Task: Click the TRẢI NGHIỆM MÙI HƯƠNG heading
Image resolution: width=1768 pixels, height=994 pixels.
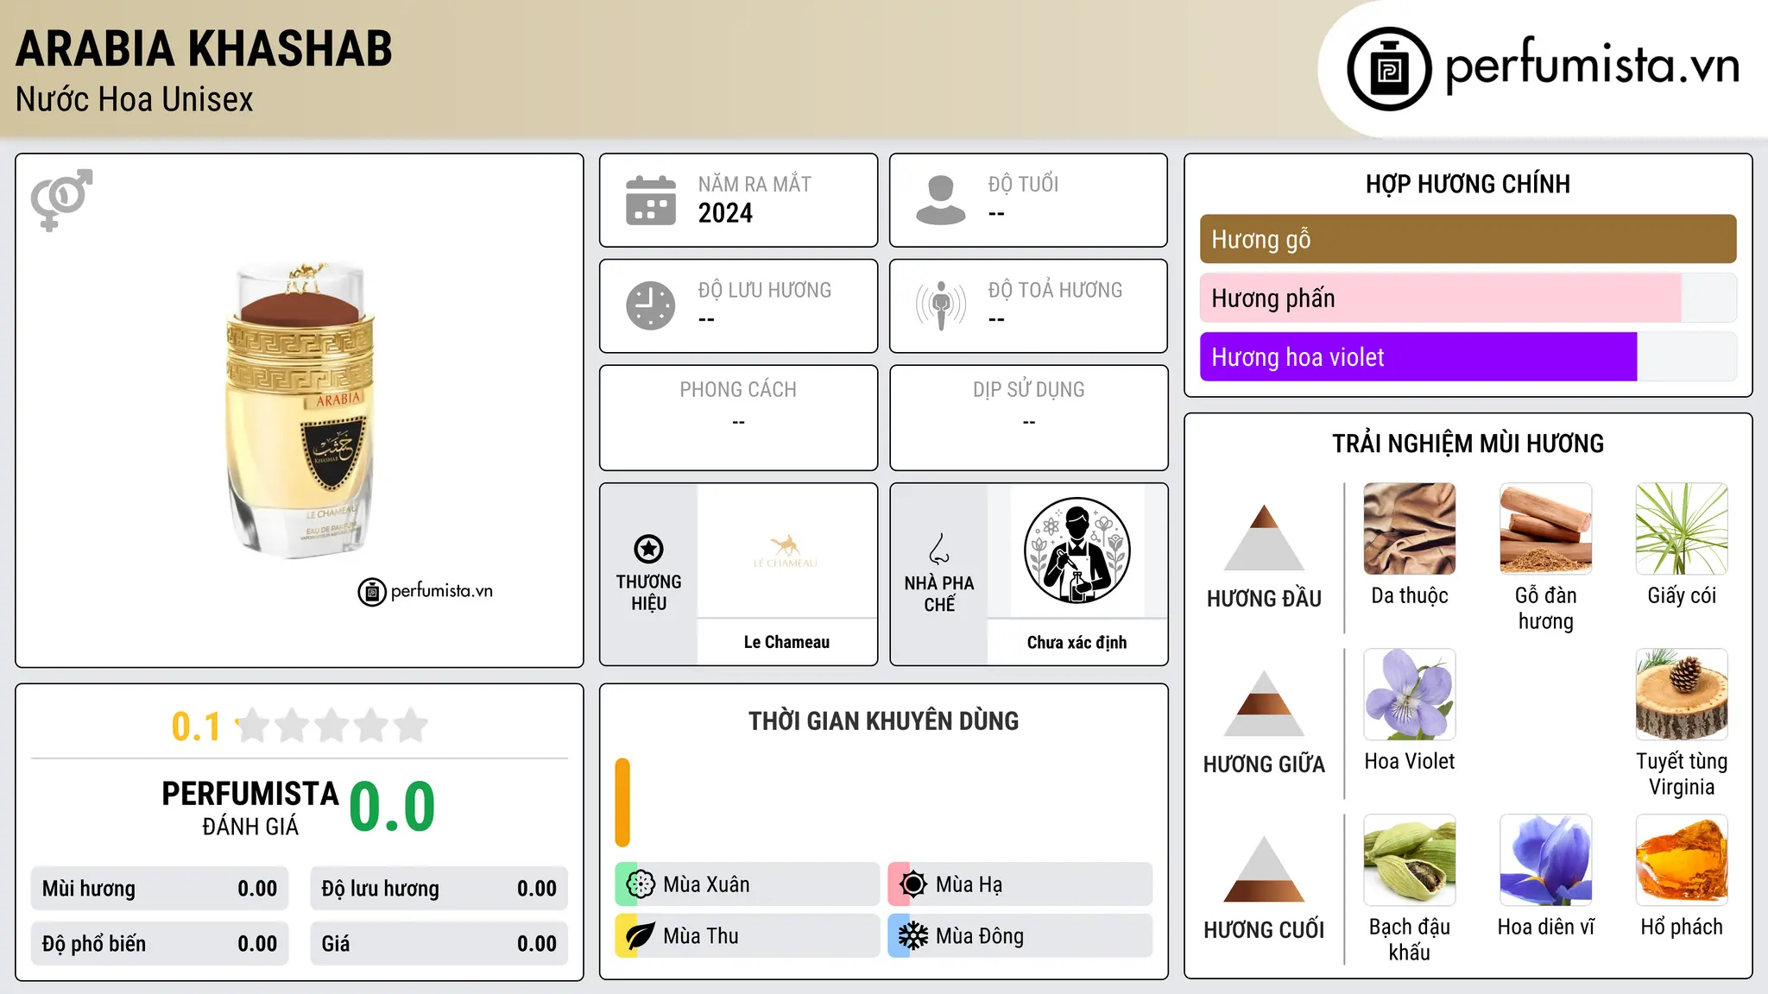Action: (1468, 444)
